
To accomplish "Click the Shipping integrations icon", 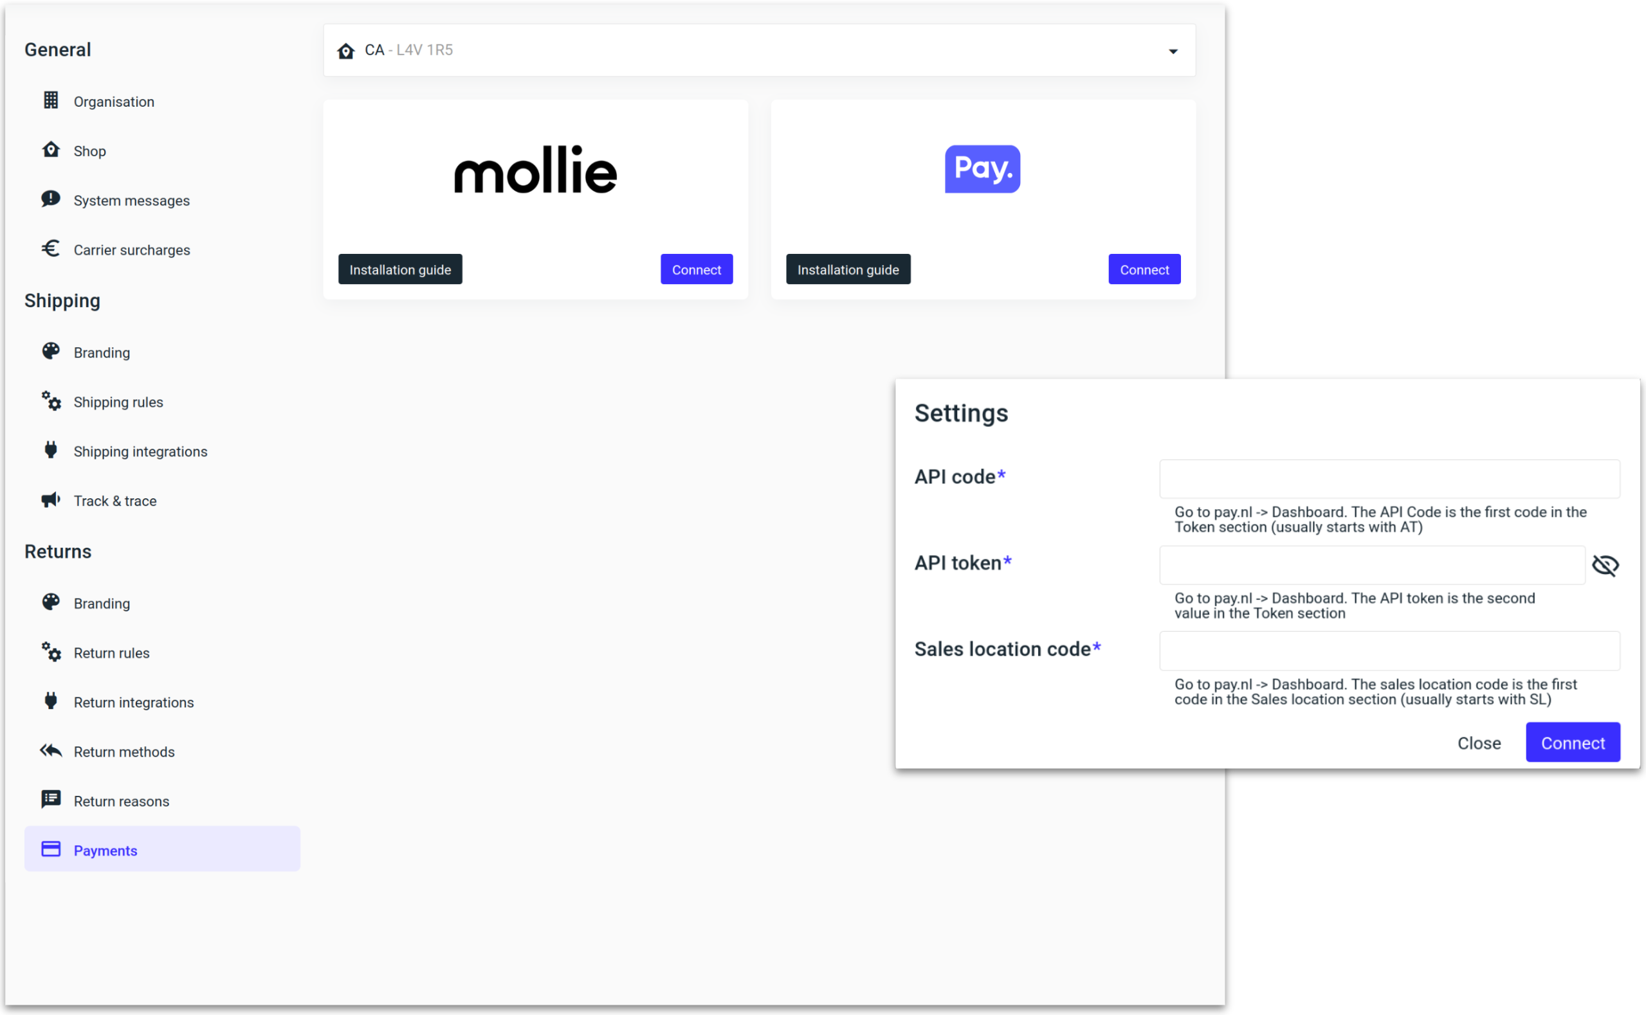I will tap(51, 450).
